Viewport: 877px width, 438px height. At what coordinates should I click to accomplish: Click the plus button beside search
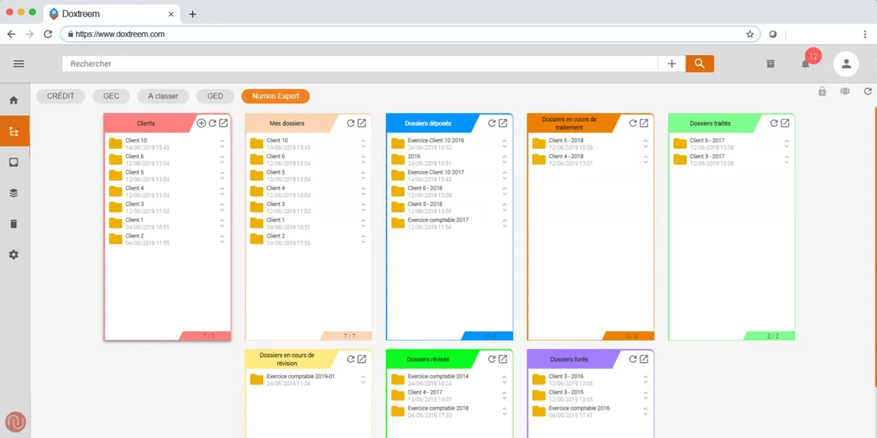click(672, 64)
